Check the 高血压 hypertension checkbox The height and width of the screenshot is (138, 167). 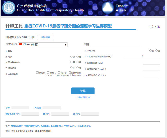48,73
